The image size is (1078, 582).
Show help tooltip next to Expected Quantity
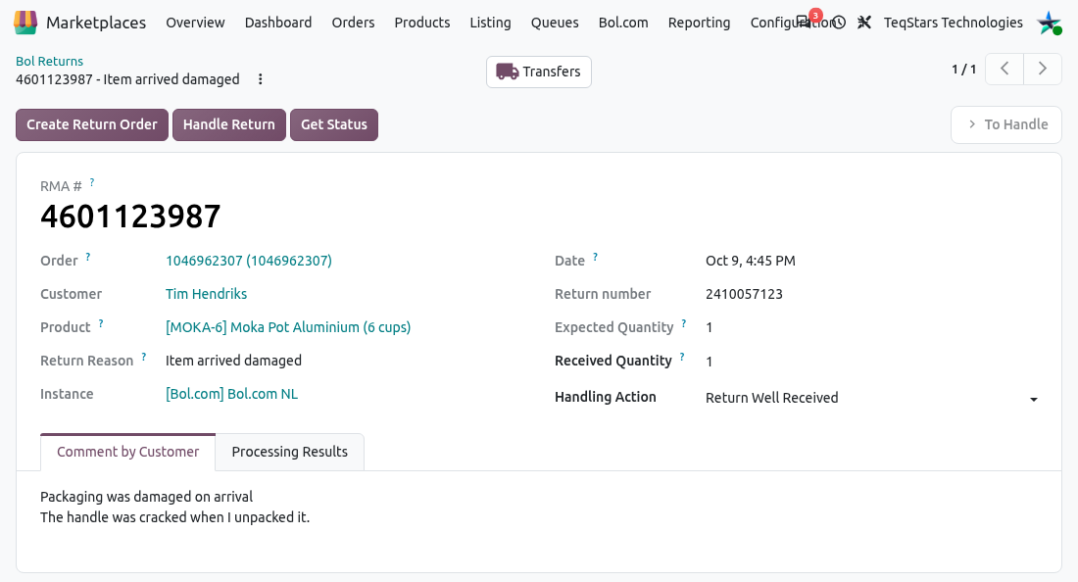tap(684, 323)
